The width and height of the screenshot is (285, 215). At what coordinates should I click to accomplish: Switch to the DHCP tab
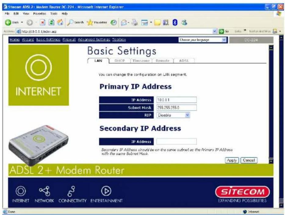tap(120, 61)
